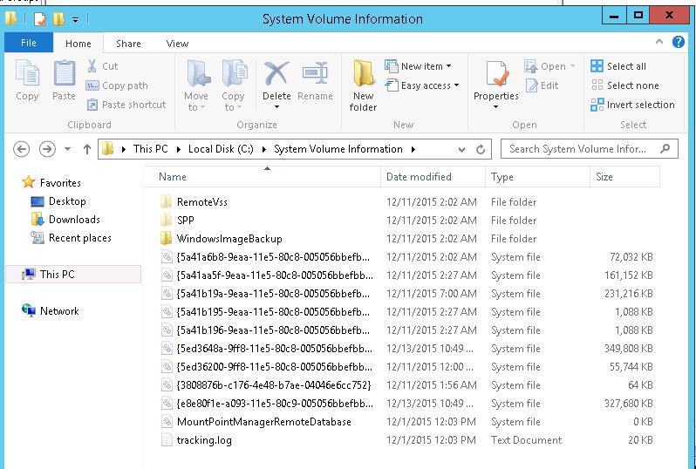Open the File tab
The height and width of the screenshot is (469, 696).
click(x=29, y=43)
